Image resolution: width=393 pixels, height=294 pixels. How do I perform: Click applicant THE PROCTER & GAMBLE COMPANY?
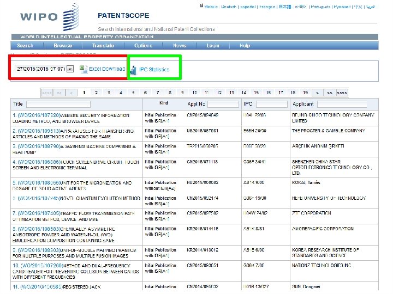pos(329,131)
